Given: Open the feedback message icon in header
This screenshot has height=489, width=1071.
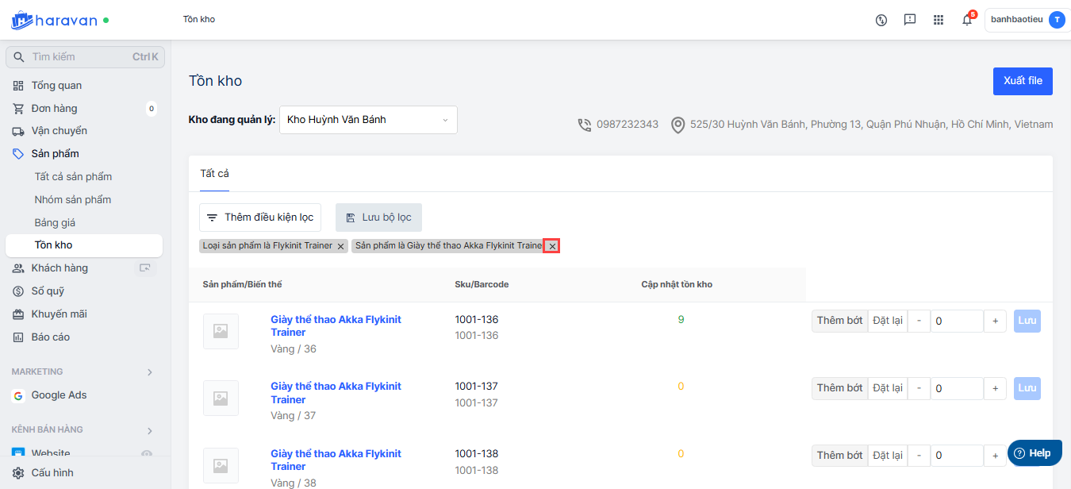Looking at the screenshot, I should [x=910, y=20].
